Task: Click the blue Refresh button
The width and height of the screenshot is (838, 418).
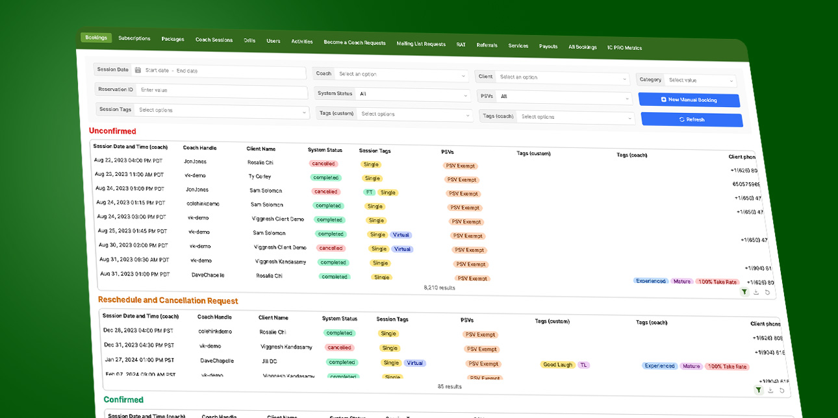Action: 691,120
